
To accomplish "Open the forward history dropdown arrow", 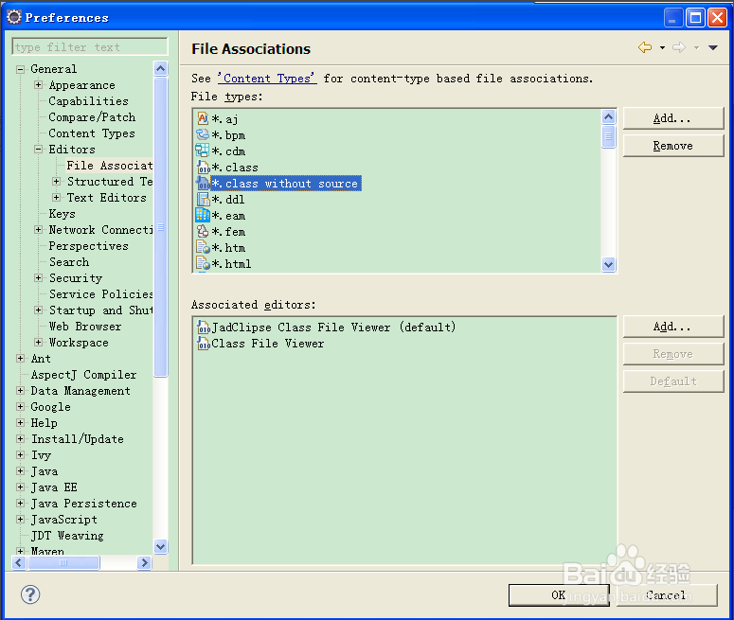I will pos(696,47).
